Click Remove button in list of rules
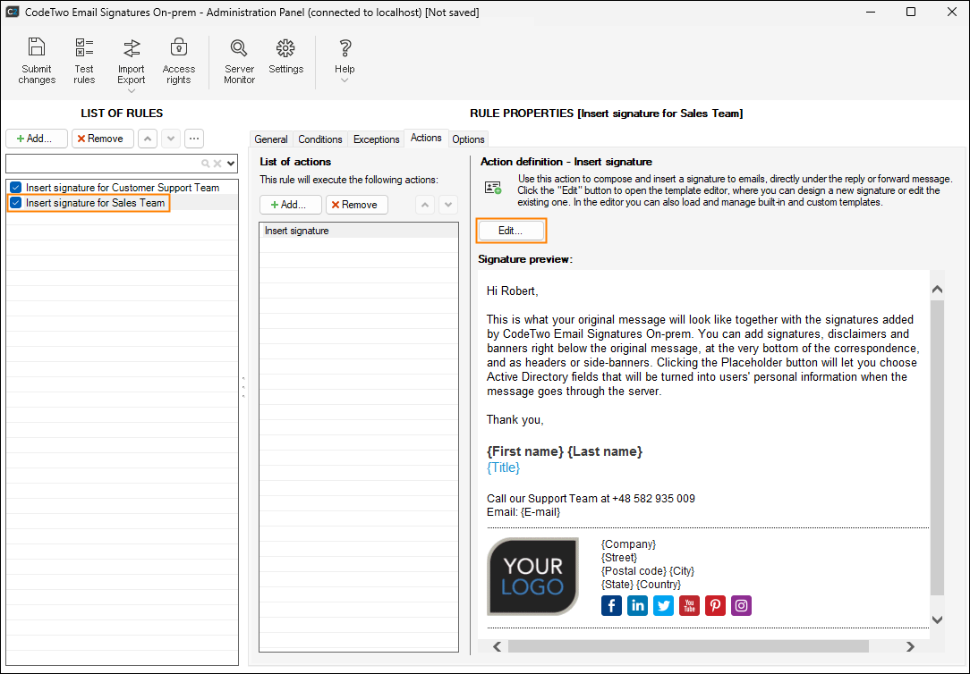 pos(103,139)
